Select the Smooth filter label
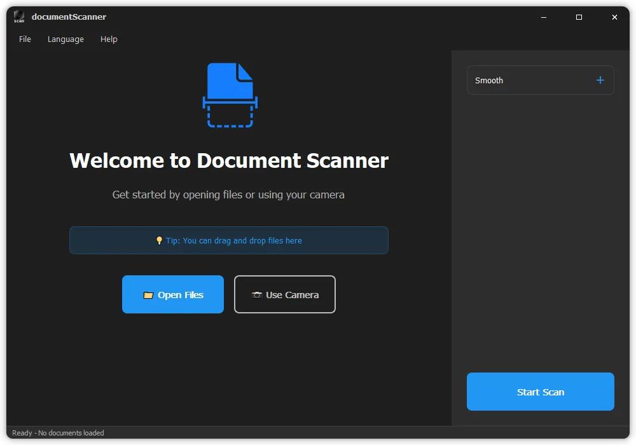The image size is (636, 445). pos(489,81)
